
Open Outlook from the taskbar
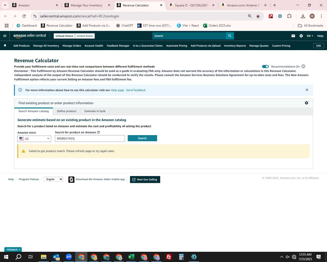pos(56,257)
